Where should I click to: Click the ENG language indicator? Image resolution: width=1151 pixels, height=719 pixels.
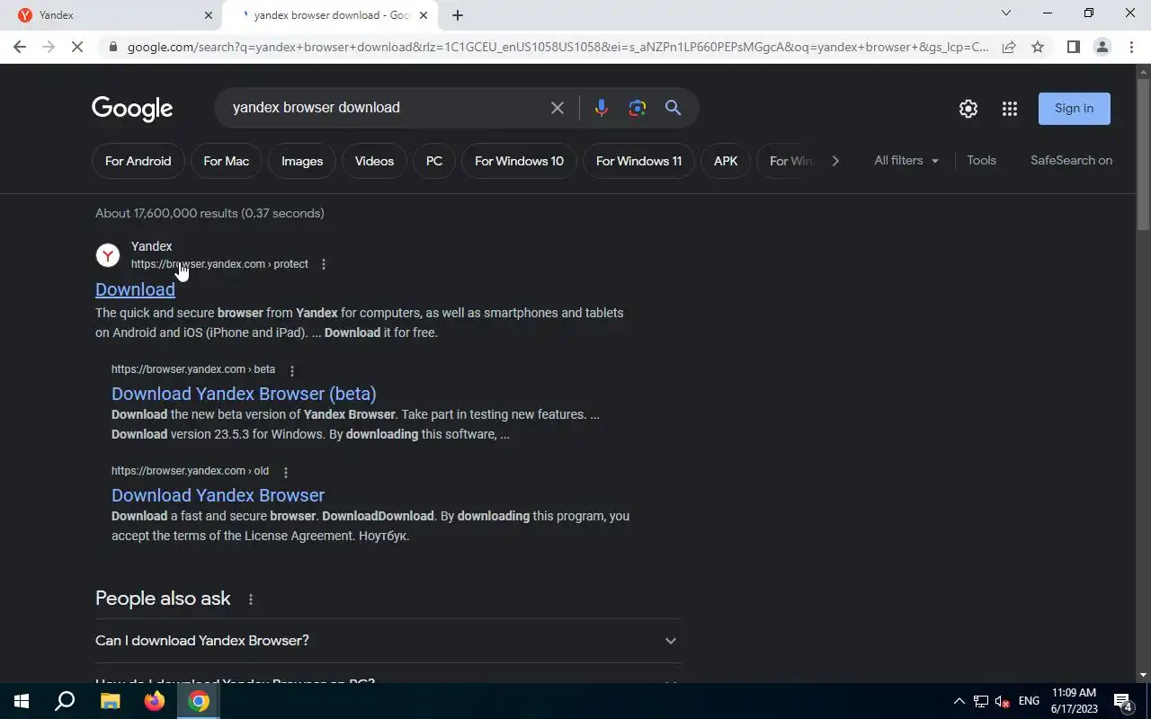coord(1029,701)
